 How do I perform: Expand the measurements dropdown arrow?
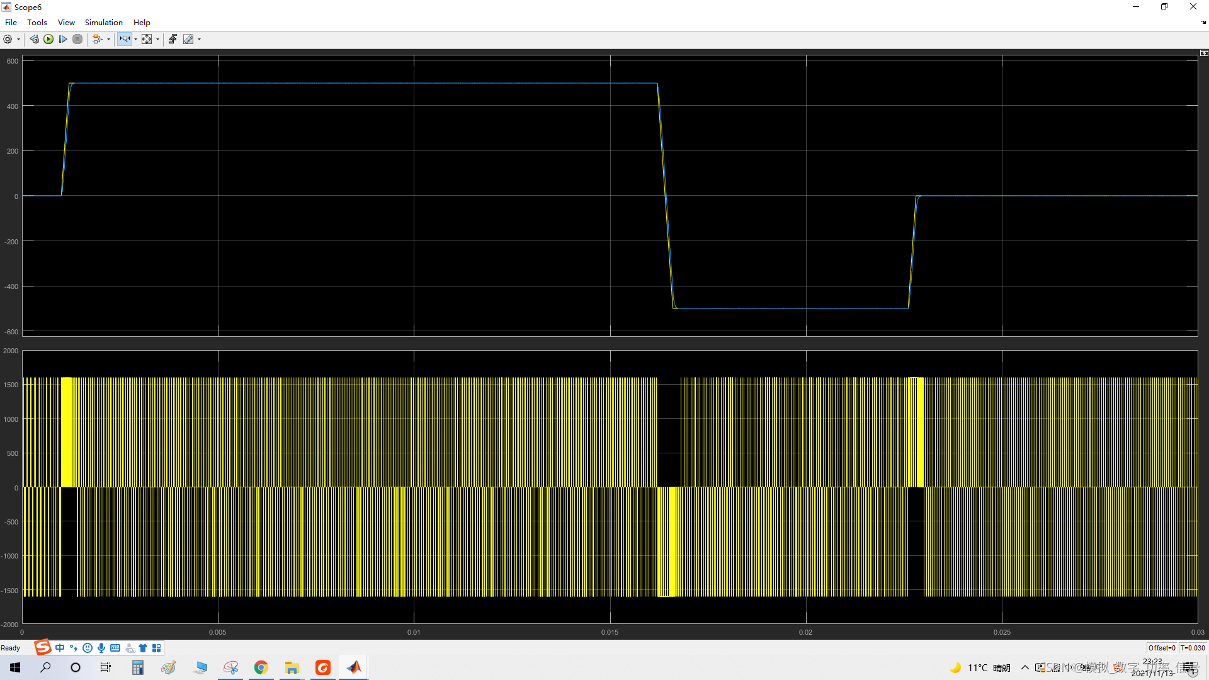click(200, 39)
